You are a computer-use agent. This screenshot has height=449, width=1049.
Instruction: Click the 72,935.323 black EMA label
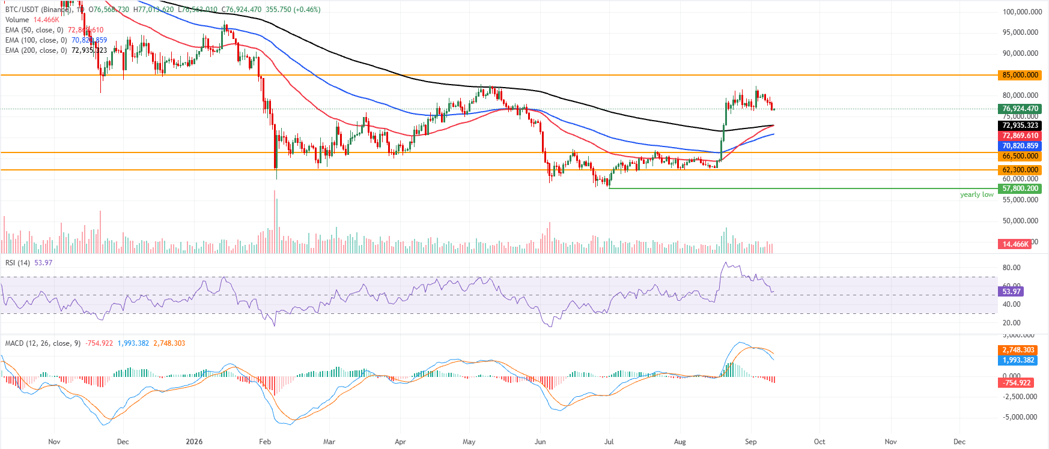(x=1020, y=125)
